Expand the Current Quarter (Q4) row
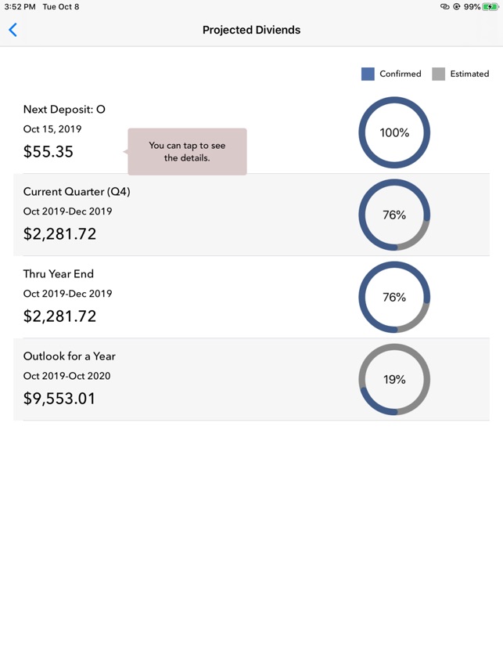This screenshot has height=672, width=503. (x=76, y=192)
